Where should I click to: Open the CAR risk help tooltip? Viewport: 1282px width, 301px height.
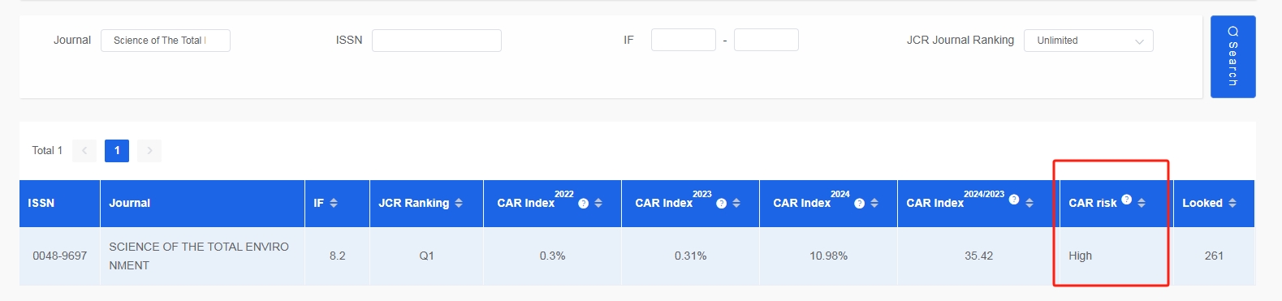click(x=1126, y=199)
